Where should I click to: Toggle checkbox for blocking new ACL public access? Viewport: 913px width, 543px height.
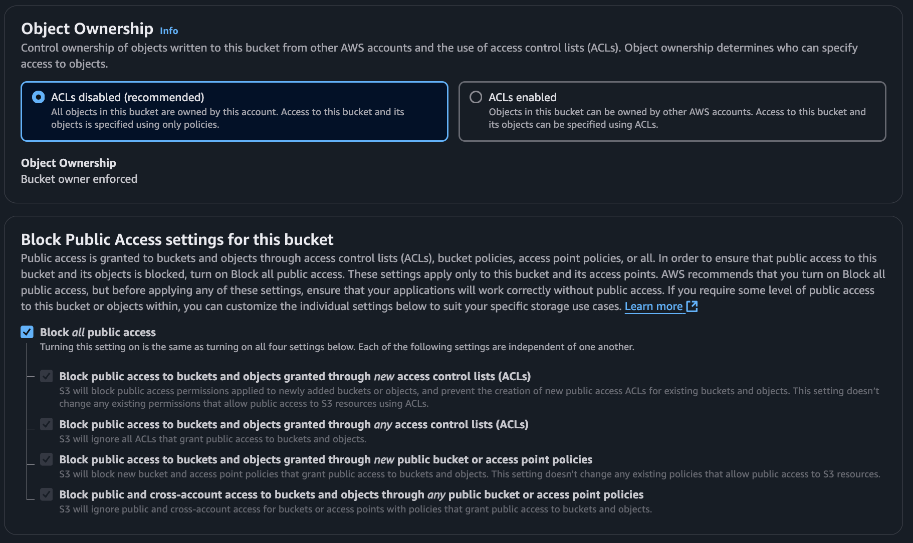pos(47,376)
